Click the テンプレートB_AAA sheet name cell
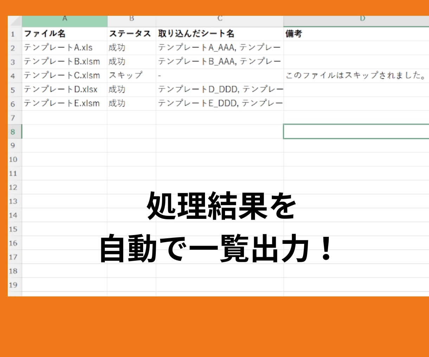429x357 pixels. click(220, 62)
